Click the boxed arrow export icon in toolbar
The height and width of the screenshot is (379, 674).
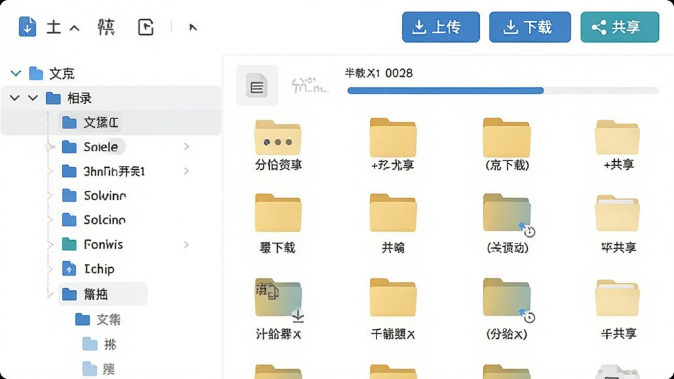click(145, 27)
